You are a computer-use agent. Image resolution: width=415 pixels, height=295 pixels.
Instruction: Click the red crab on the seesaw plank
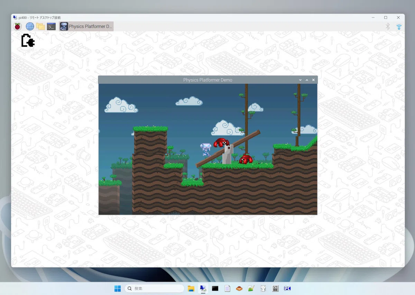pos(221,142)
